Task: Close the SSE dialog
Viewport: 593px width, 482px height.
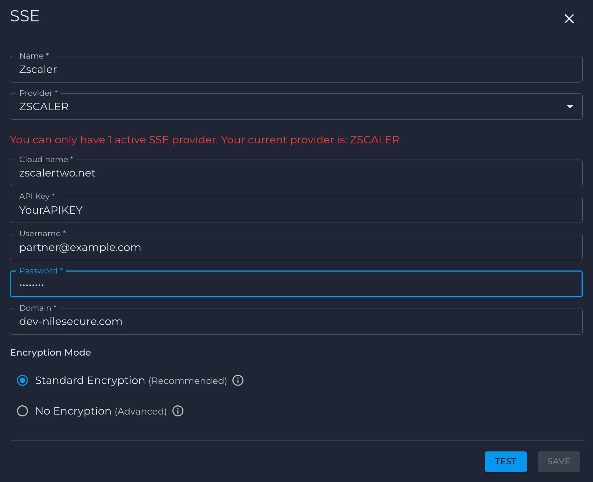Action: pyautogui.click(x=569, y=18)
